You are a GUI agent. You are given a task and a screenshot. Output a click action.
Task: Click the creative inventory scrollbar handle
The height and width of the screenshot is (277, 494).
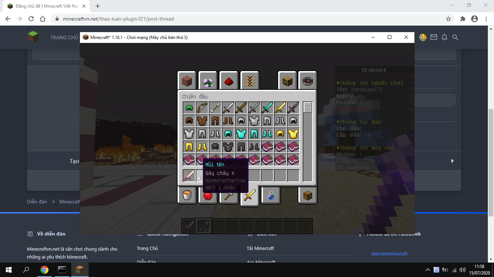tap(308, 107)
